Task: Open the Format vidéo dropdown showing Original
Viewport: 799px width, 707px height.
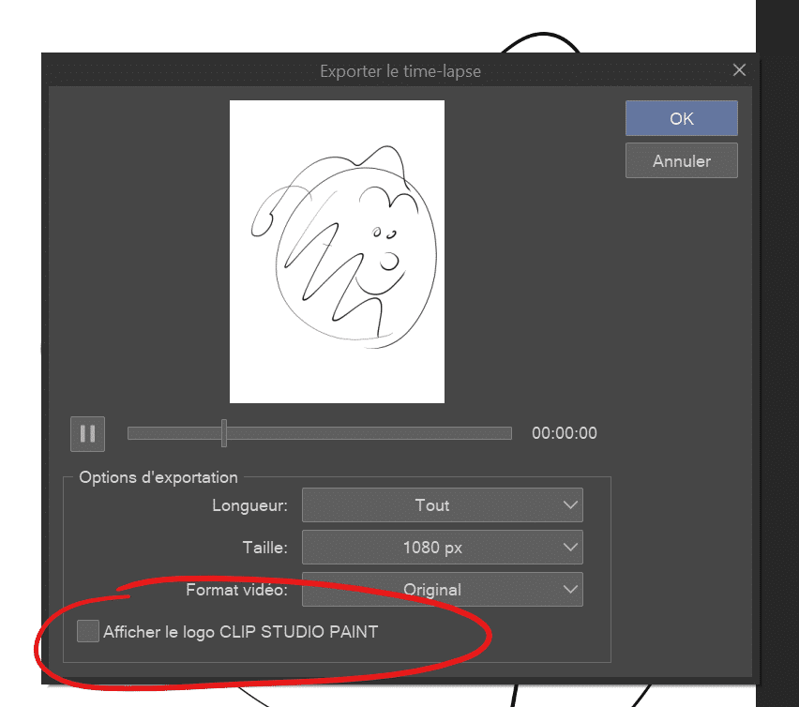Action: pos(443,590)
